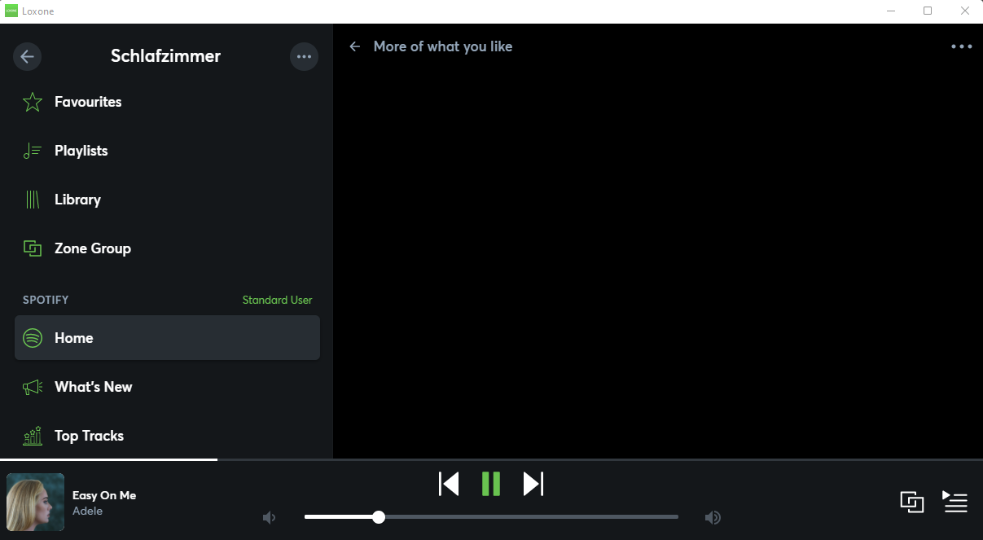The image size is (983, 540).
Task: Click the volume down speaker icon
Action: point(269,517)
